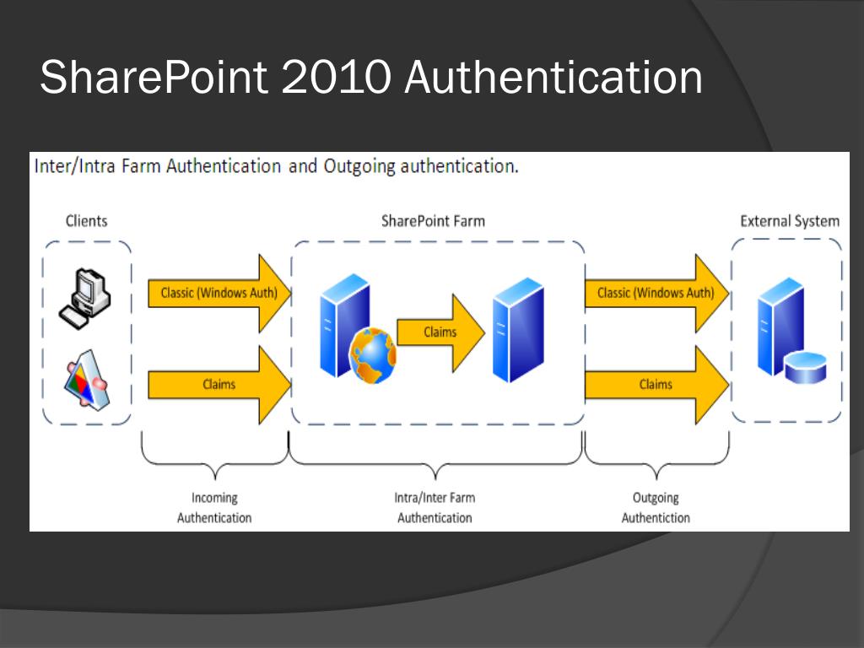This screenshot has width=864, height=648.
Task: Click the colorful prism client icon
Action: click(x=87, y=381)
